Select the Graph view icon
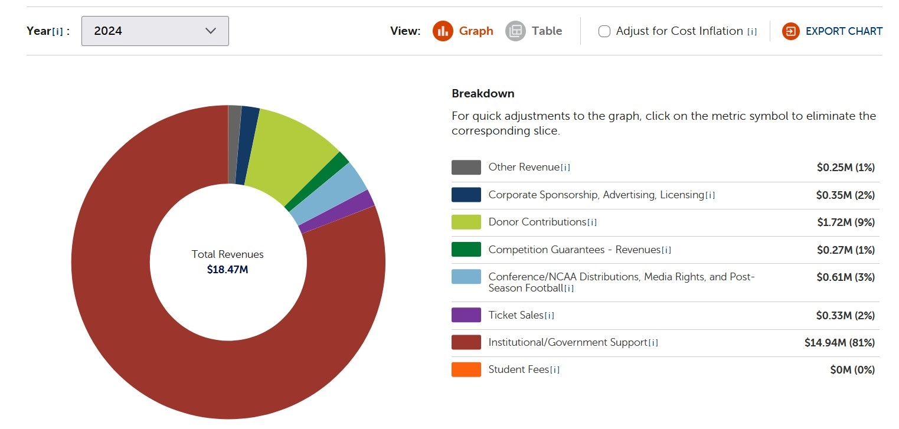The image size is (899, 429). pos(443,31)
